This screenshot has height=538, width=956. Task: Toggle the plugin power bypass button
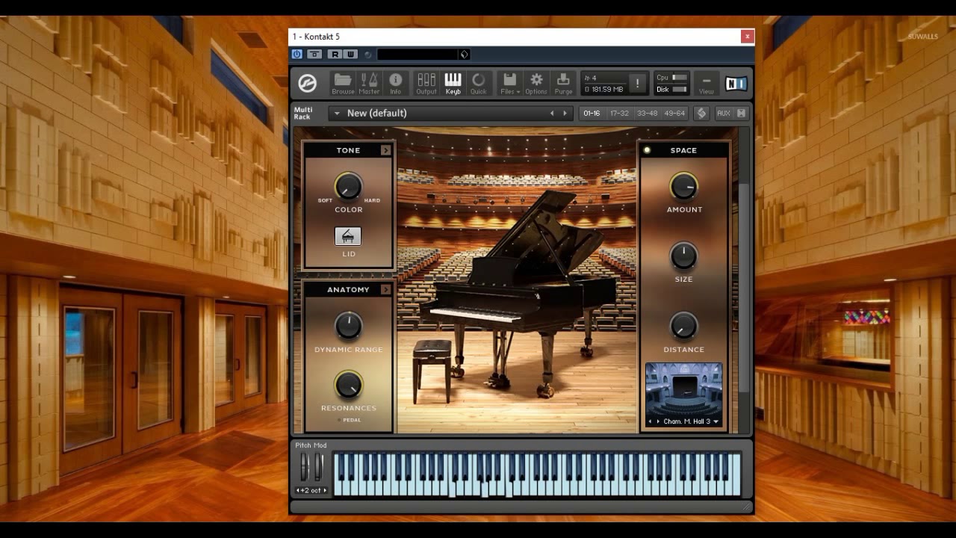(297, 55)
